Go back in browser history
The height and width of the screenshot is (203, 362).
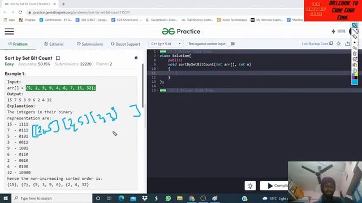5,12
